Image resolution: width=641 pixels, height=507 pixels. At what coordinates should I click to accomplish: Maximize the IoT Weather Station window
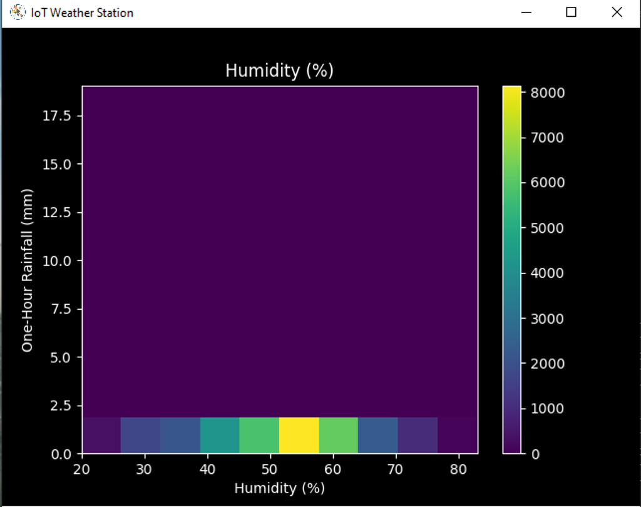[x=571, y=13]
